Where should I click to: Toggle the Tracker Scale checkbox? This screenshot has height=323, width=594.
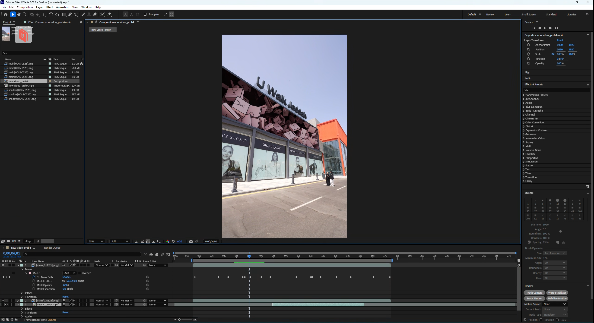point(557,320)
